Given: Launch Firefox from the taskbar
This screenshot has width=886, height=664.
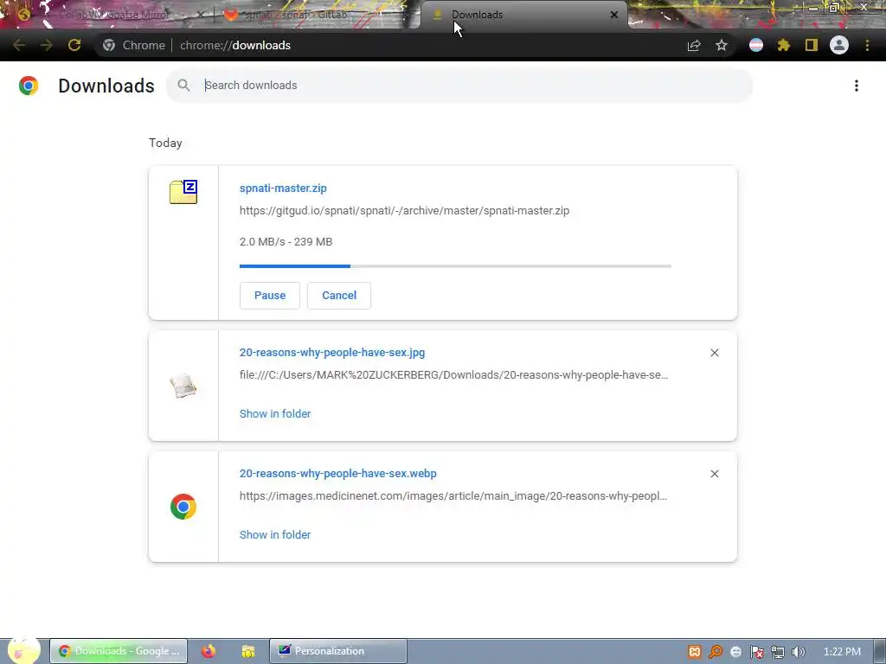Looking at the screenshot, I should [209, 651].
